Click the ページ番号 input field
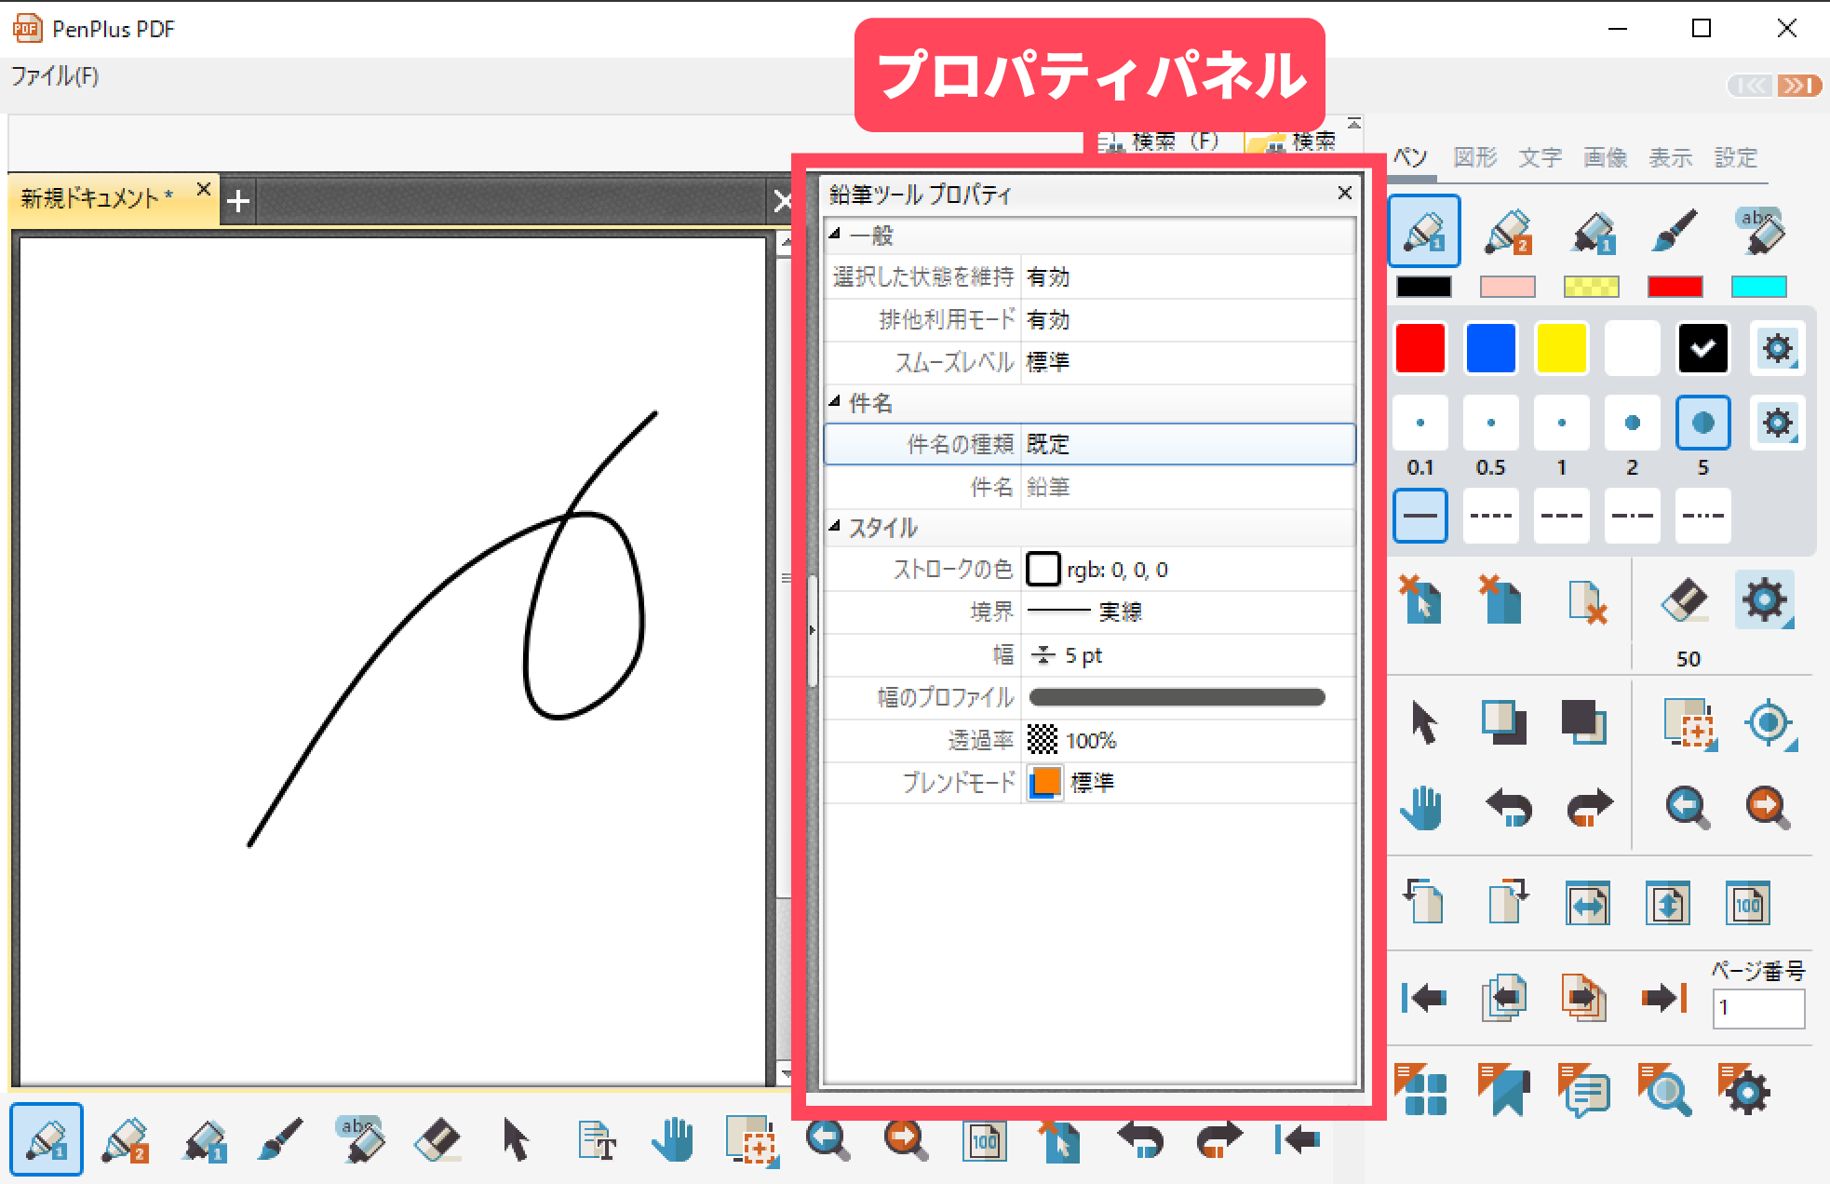 point(1757,1008)
